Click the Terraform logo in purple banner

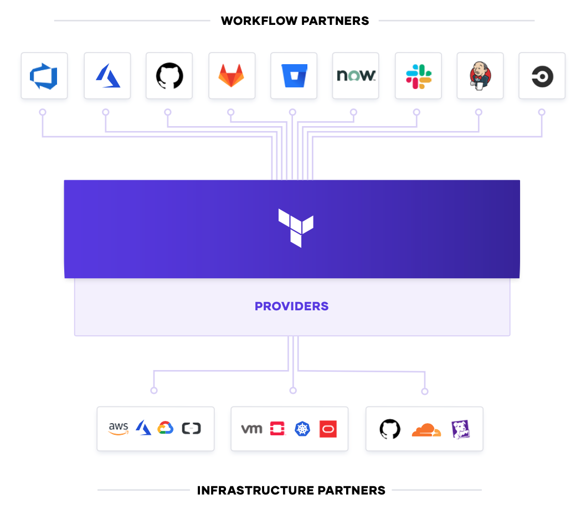(296, 228)
